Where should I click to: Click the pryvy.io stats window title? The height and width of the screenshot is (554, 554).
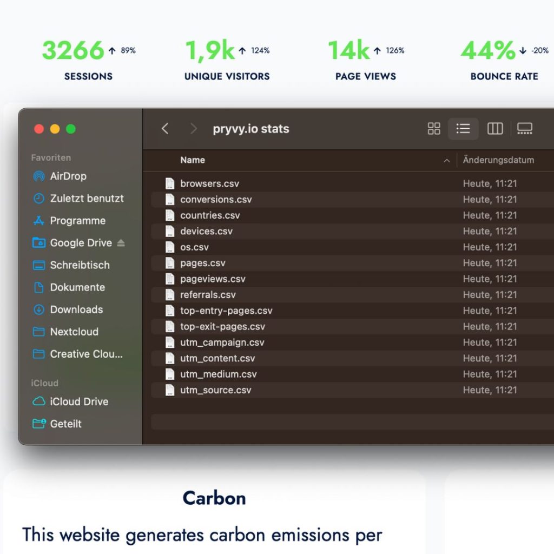tap(251, 129)
